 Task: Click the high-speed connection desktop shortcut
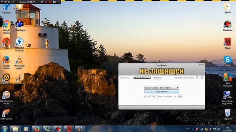228,98
